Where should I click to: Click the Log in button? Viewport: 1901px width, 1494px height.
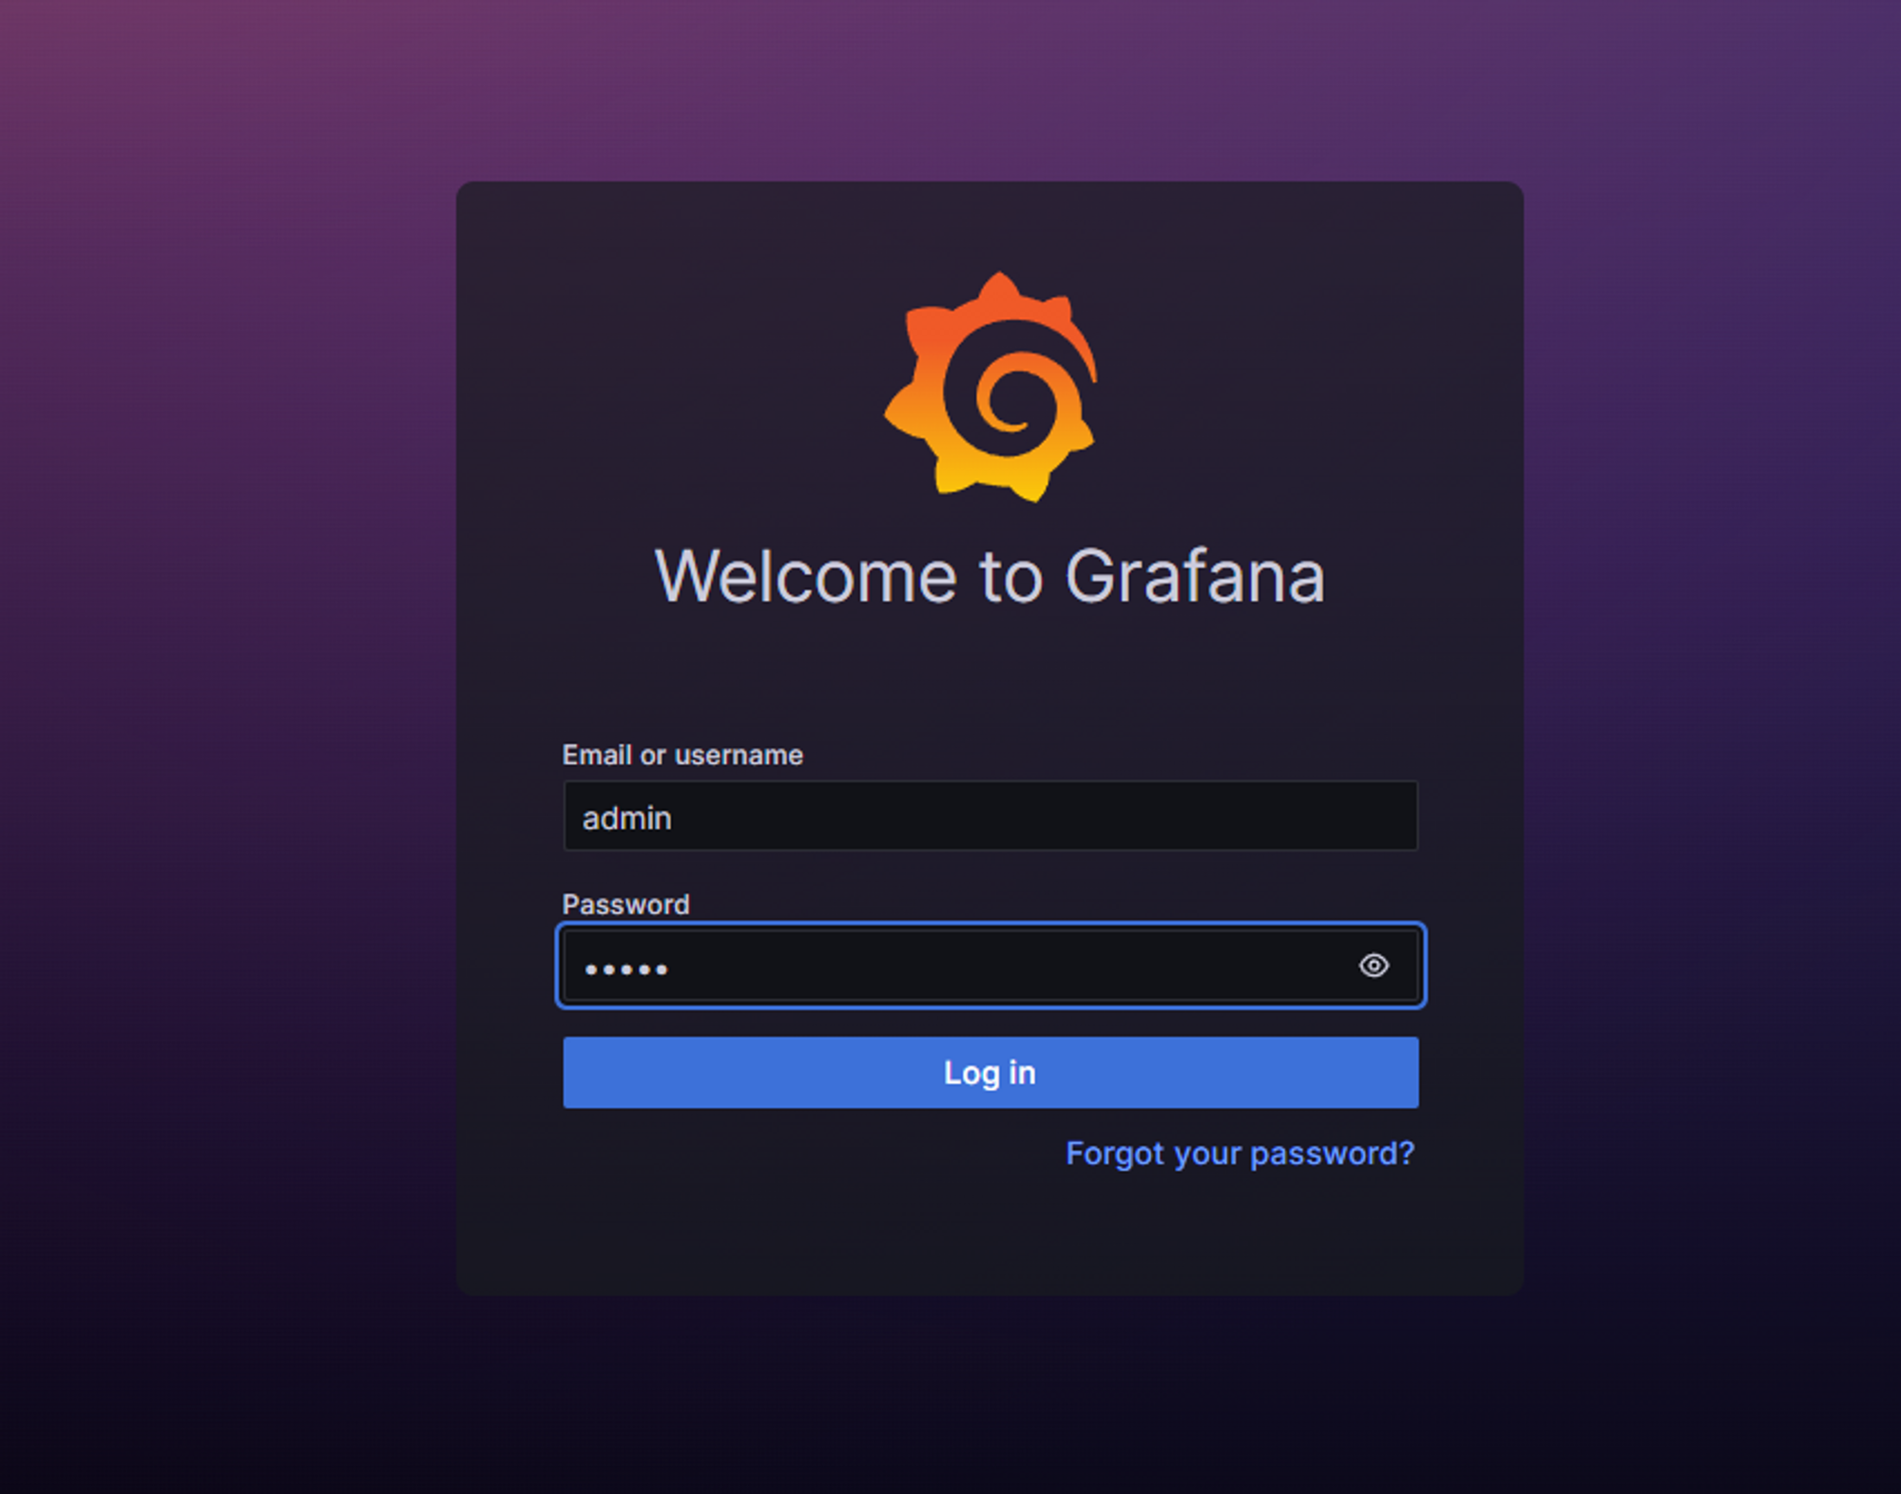point(990,1072)
